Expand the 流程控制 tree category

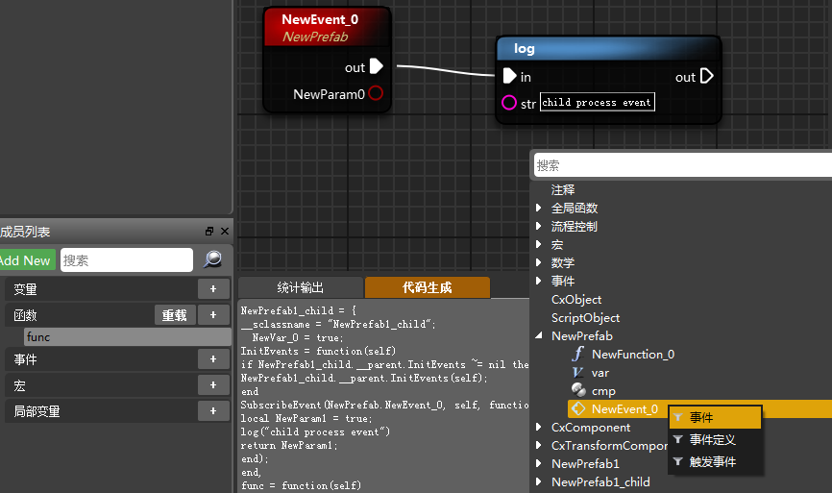[538, 226]
